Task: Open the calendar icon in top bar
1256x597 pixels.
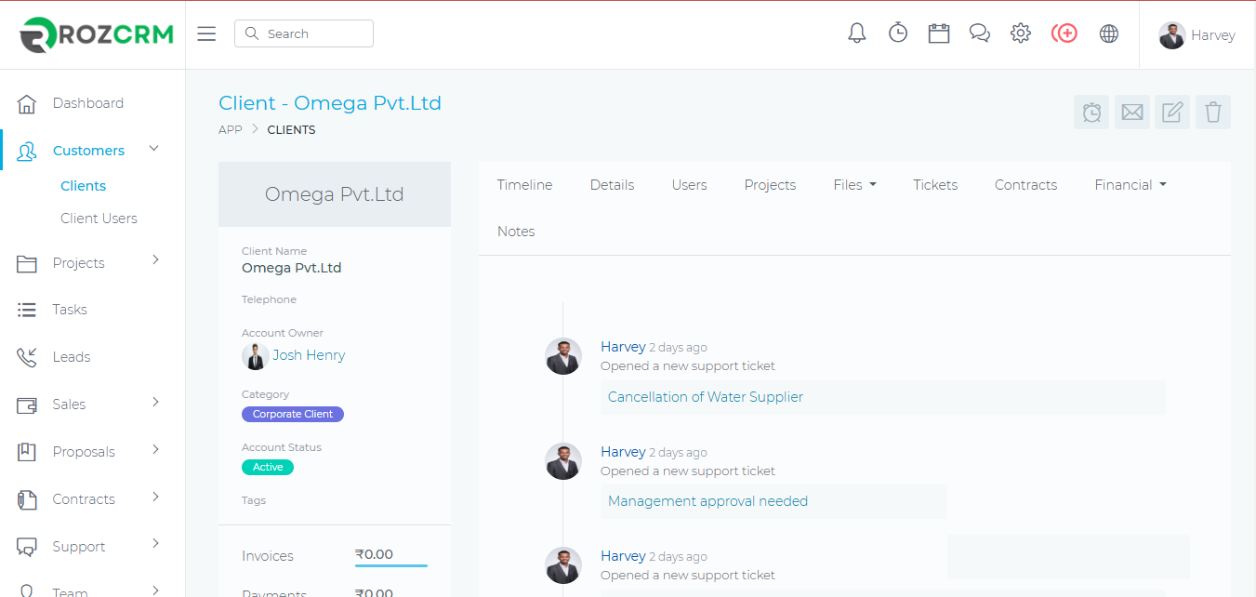Action: coord(939,33)
